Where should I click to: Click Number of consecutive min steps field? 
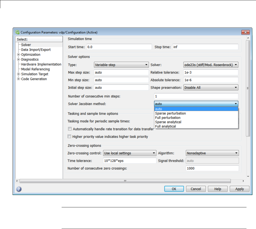click(x=196, y=96)
